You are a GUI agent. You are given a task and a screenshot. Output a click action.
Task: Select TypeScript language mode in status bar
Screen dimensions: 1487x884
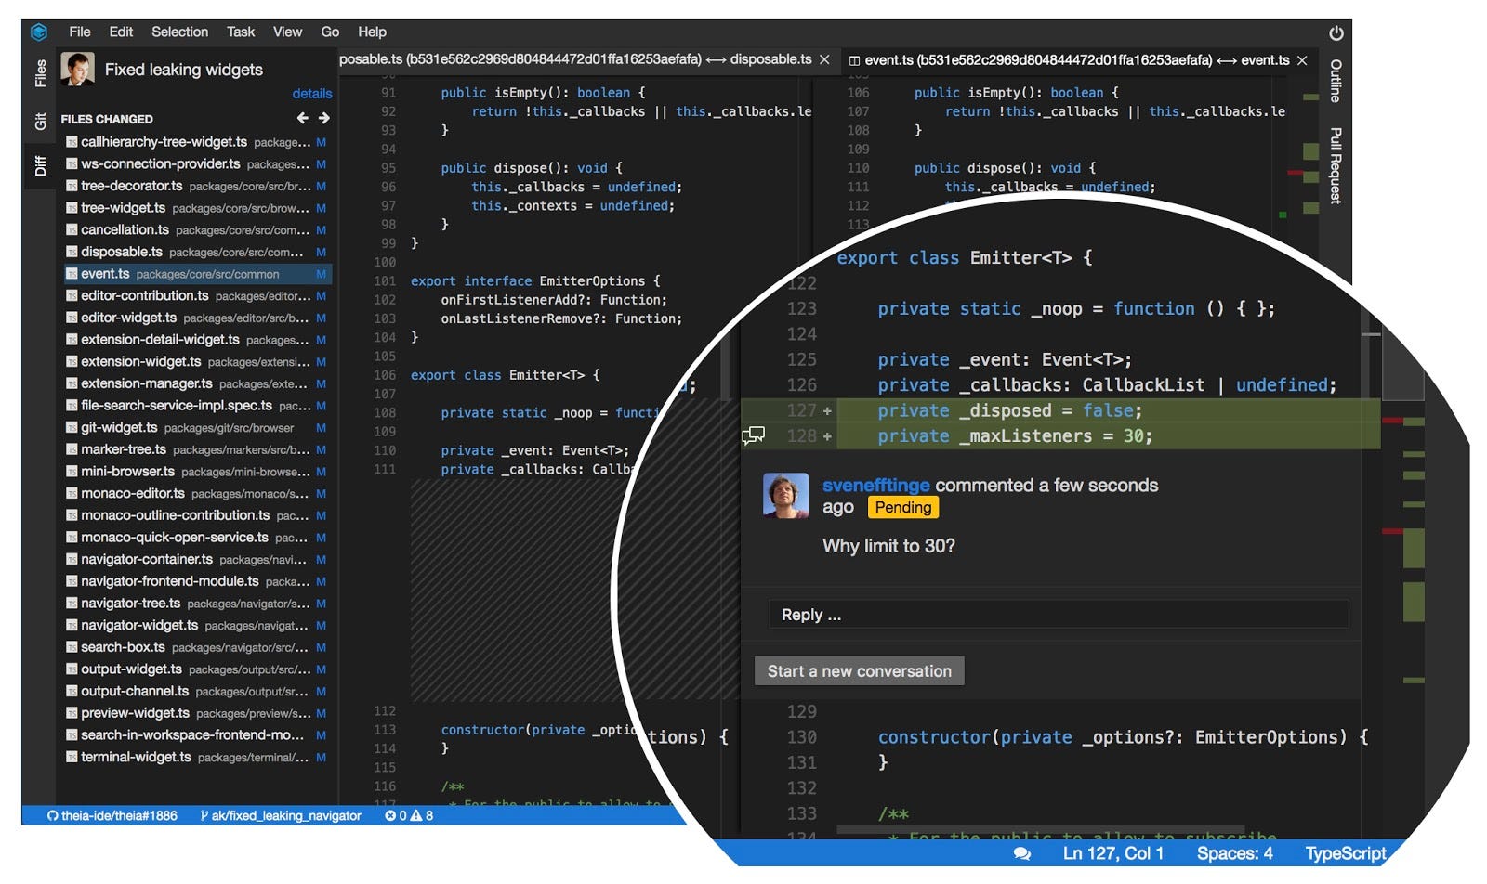pos(1345,853)
